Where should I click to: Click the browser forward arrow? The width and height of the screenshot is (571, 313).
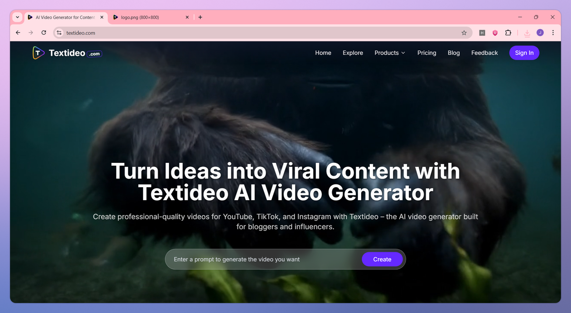tap(31, 33)
